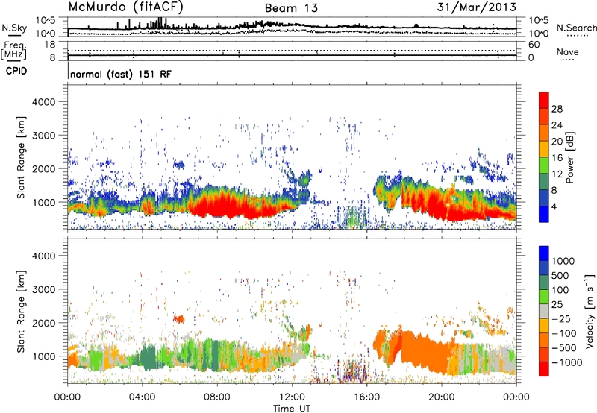The width and height of the screenshot is (597, 413).
Task: Click the 18 tick on frequency axis
Action: click(x=50, y=45)
